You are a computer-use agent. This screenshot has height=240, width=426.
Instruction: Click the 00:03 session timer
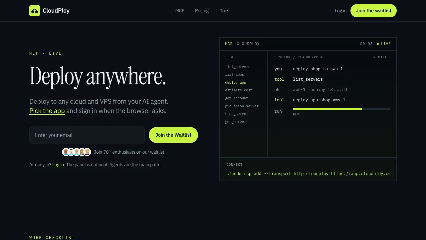click(x=366, y=44)
